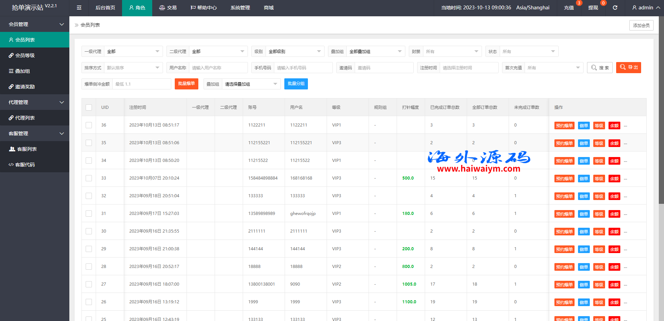
Task: Click the red 余额 button for UID 36
Action: click(x=614, y=125)
